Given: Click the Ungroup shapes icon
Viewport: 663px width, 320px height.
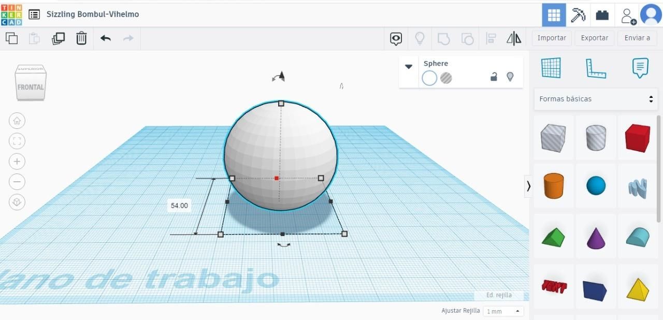Looking at the screenshot, I should pyautogui.click(x=467, y=39).
